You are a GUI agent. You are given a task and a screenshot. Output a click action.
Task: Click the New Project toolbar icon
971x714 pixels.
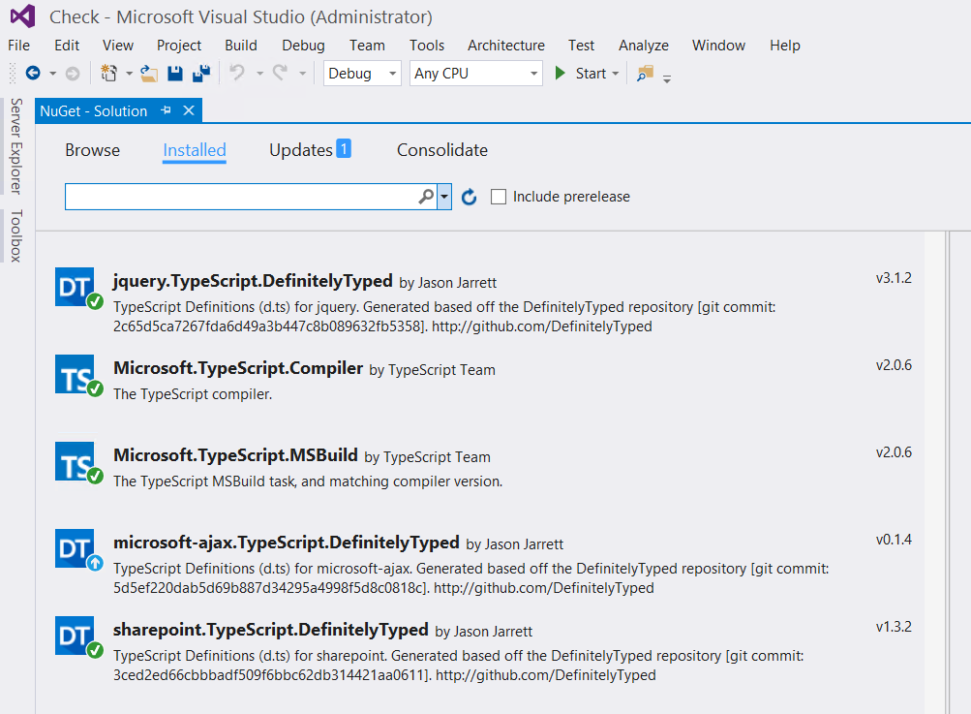[x=108, y=74]
